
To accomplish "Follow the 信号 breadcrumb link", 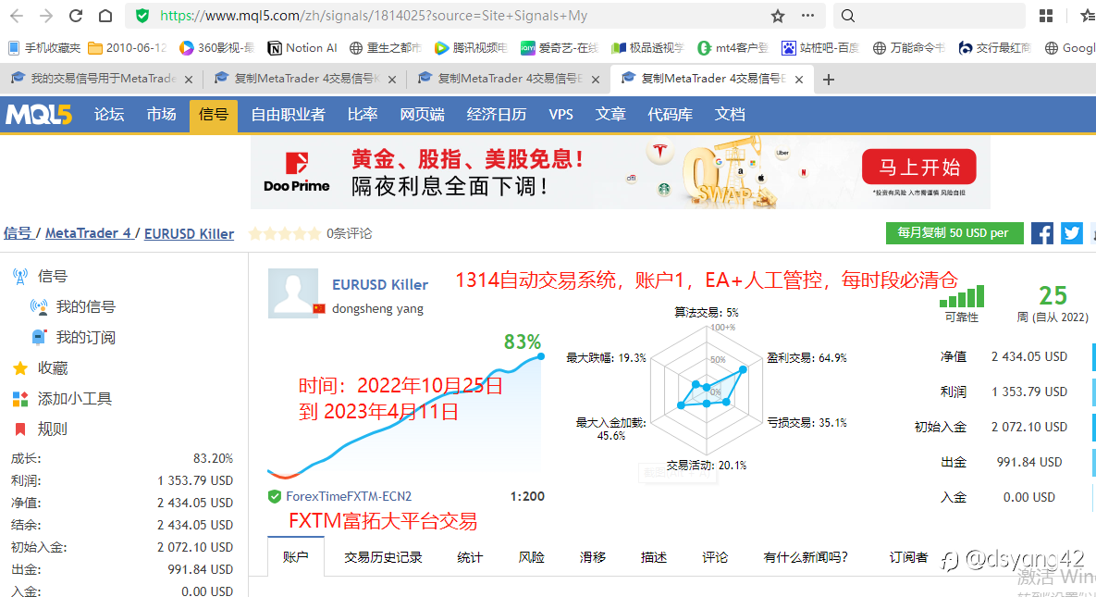I will 18,234.
